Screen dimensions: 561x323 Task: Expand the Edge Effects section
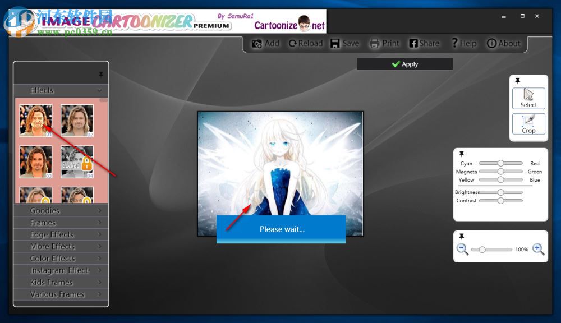pos(61,234)
